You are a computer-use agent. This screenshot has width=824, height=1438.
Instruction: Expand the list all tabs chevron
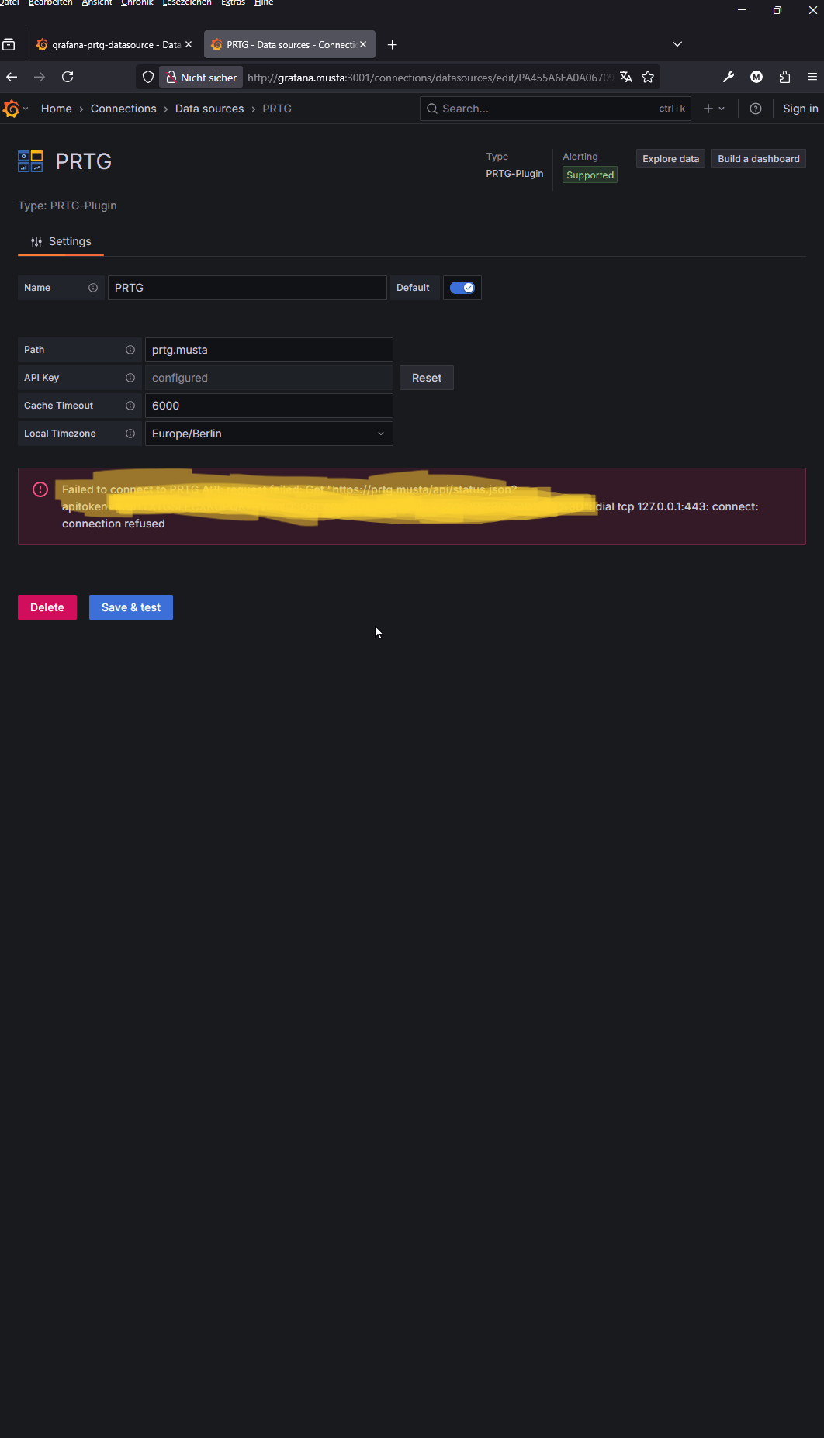pyautogui.click(x=677, y=44)
